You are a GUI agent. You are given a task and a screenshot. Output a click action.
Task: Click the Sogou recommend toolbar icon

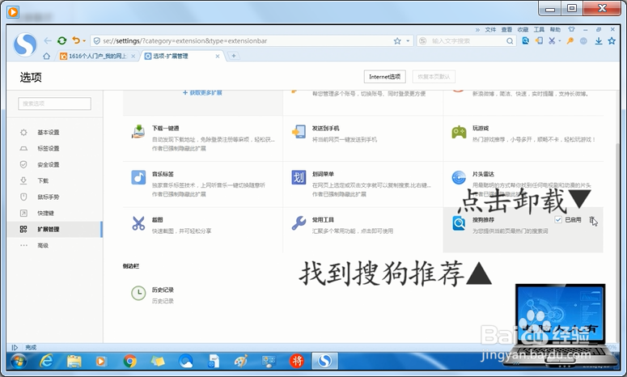(525, 40)
